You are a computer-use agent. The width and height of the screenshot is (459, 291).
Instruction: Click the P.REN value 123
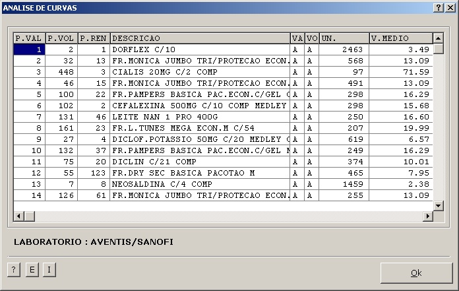(x=98, y=173)
